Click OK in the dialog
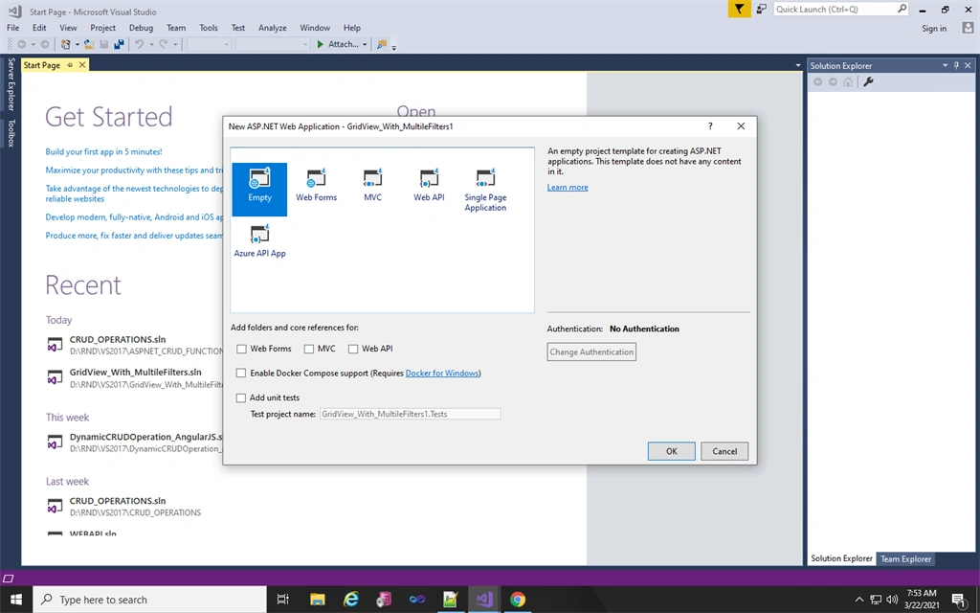This screenshot has height=613, width=980. pyautogui.click(x=671, y=451)
